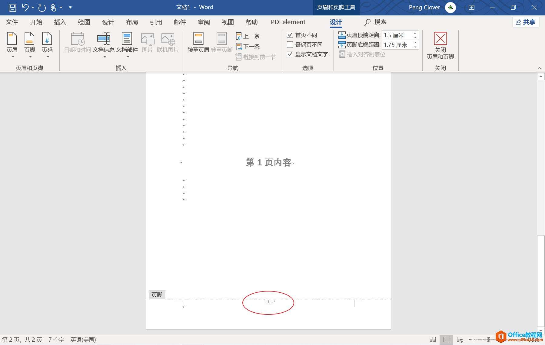Open the Header (页眉) gallery
545x345 pixels.
pyautogui.click(x=12, y=45)
